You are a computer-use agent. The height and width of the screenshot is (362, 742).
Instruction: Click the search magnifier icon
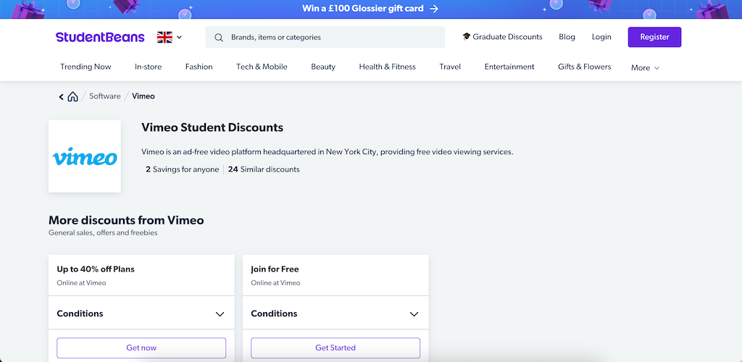219,38
